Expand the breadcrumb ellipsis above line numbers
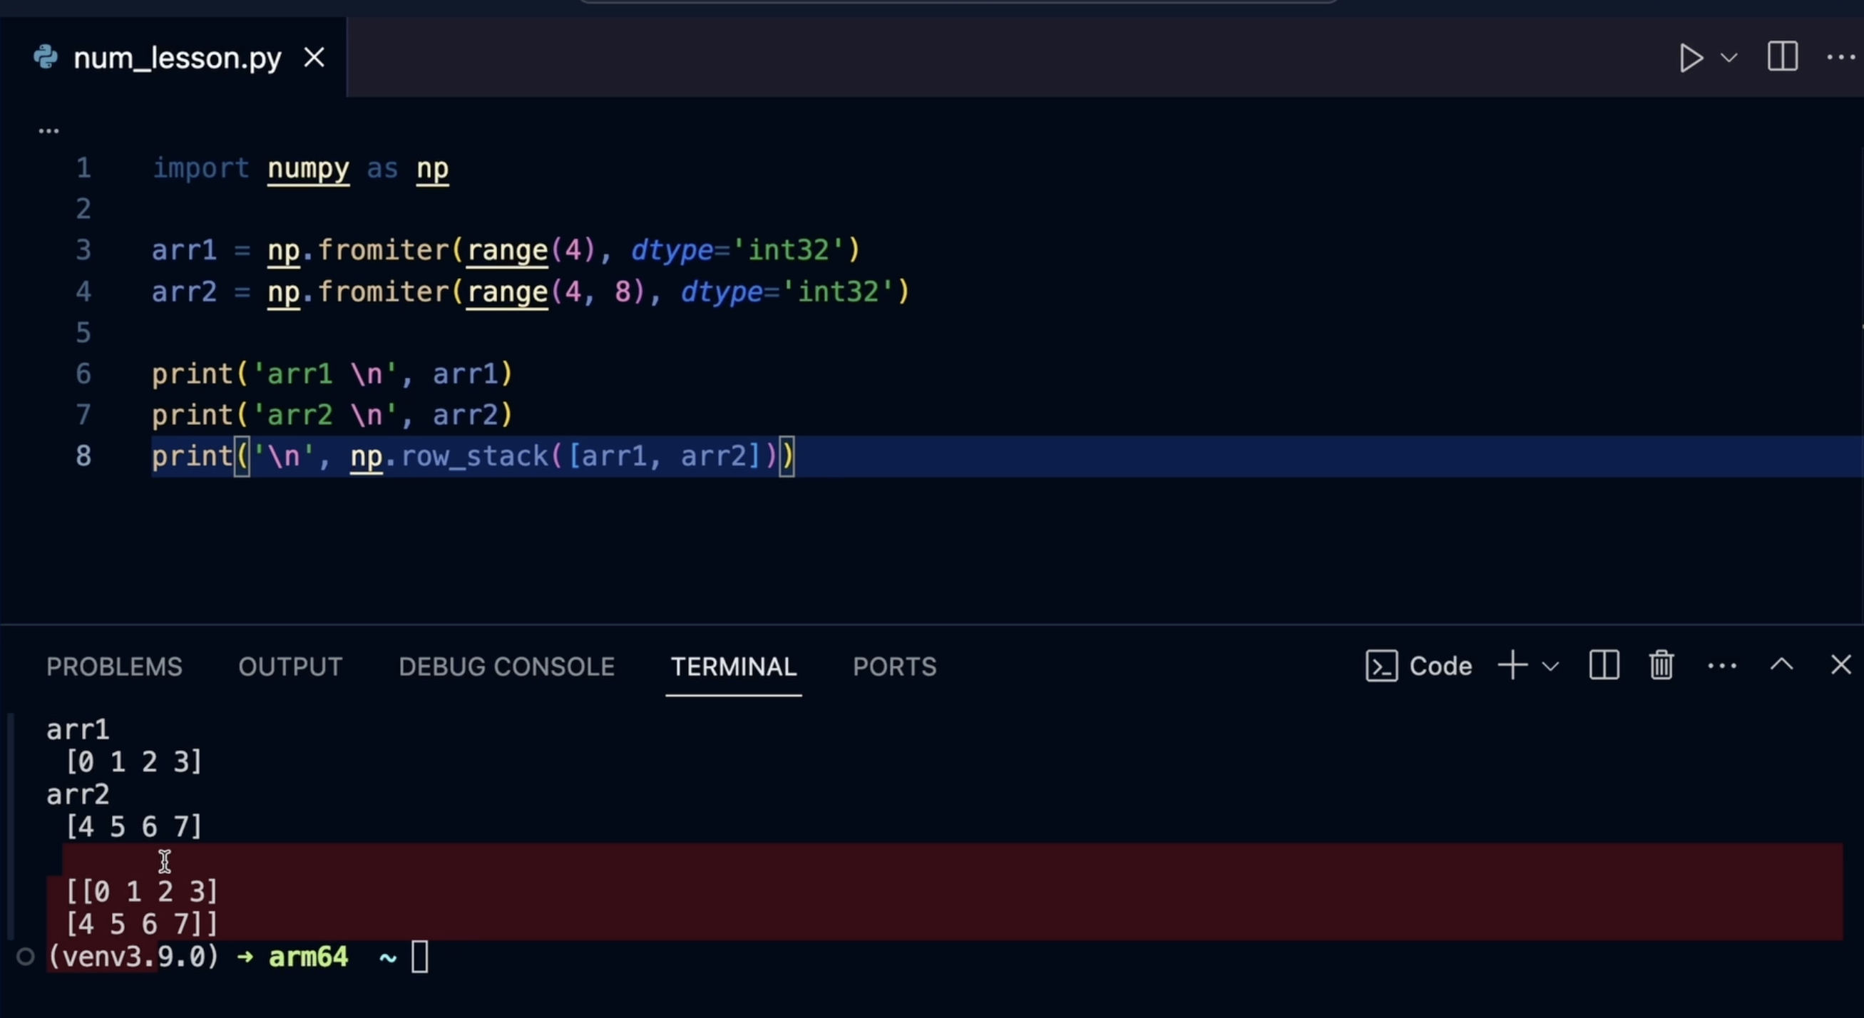The width and height of the screenshot is (1864, 1018). (48, 131)
